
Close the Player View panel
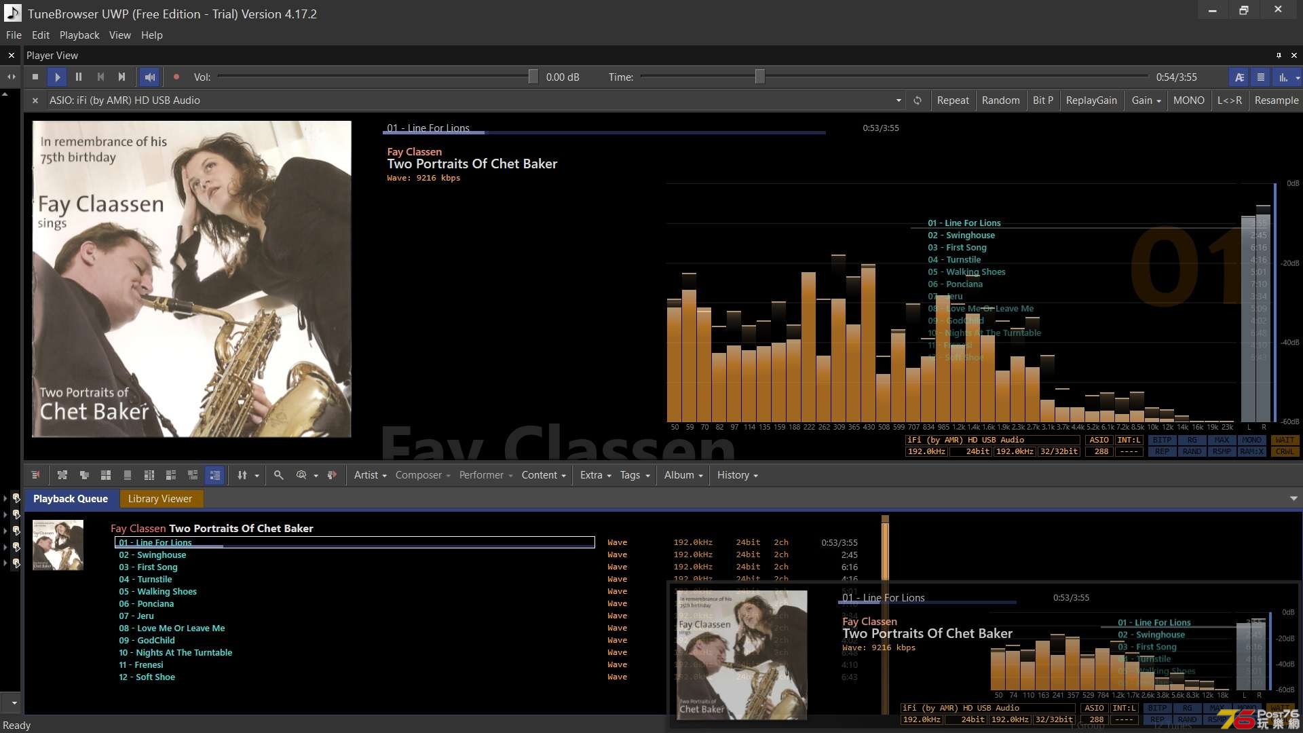point(1293,55)
